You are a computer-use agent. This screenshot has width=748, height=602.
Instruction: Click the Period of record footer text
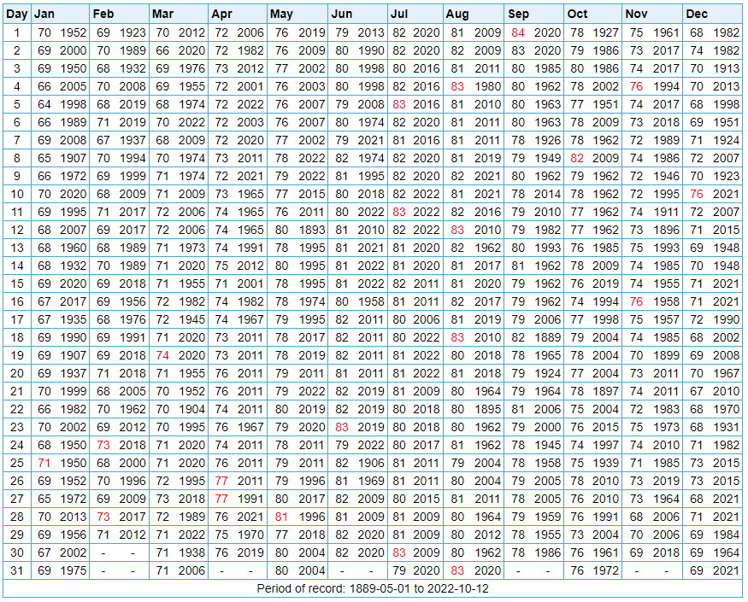click(x=373, y=589)
